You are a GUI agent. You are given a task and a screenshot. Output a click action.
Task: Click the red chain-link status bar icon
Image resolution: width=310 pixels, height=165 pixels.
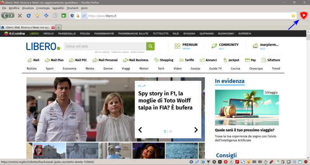[x=271, y=162]
